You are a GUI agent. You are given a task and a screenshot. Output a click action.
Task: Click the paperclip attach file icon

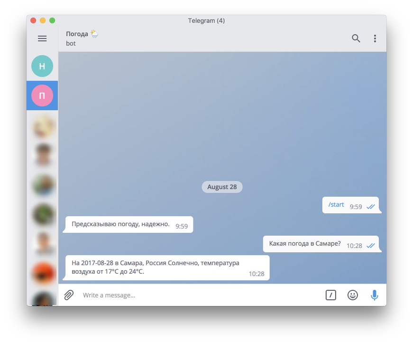pyautogui.click(x=69, y=295)
